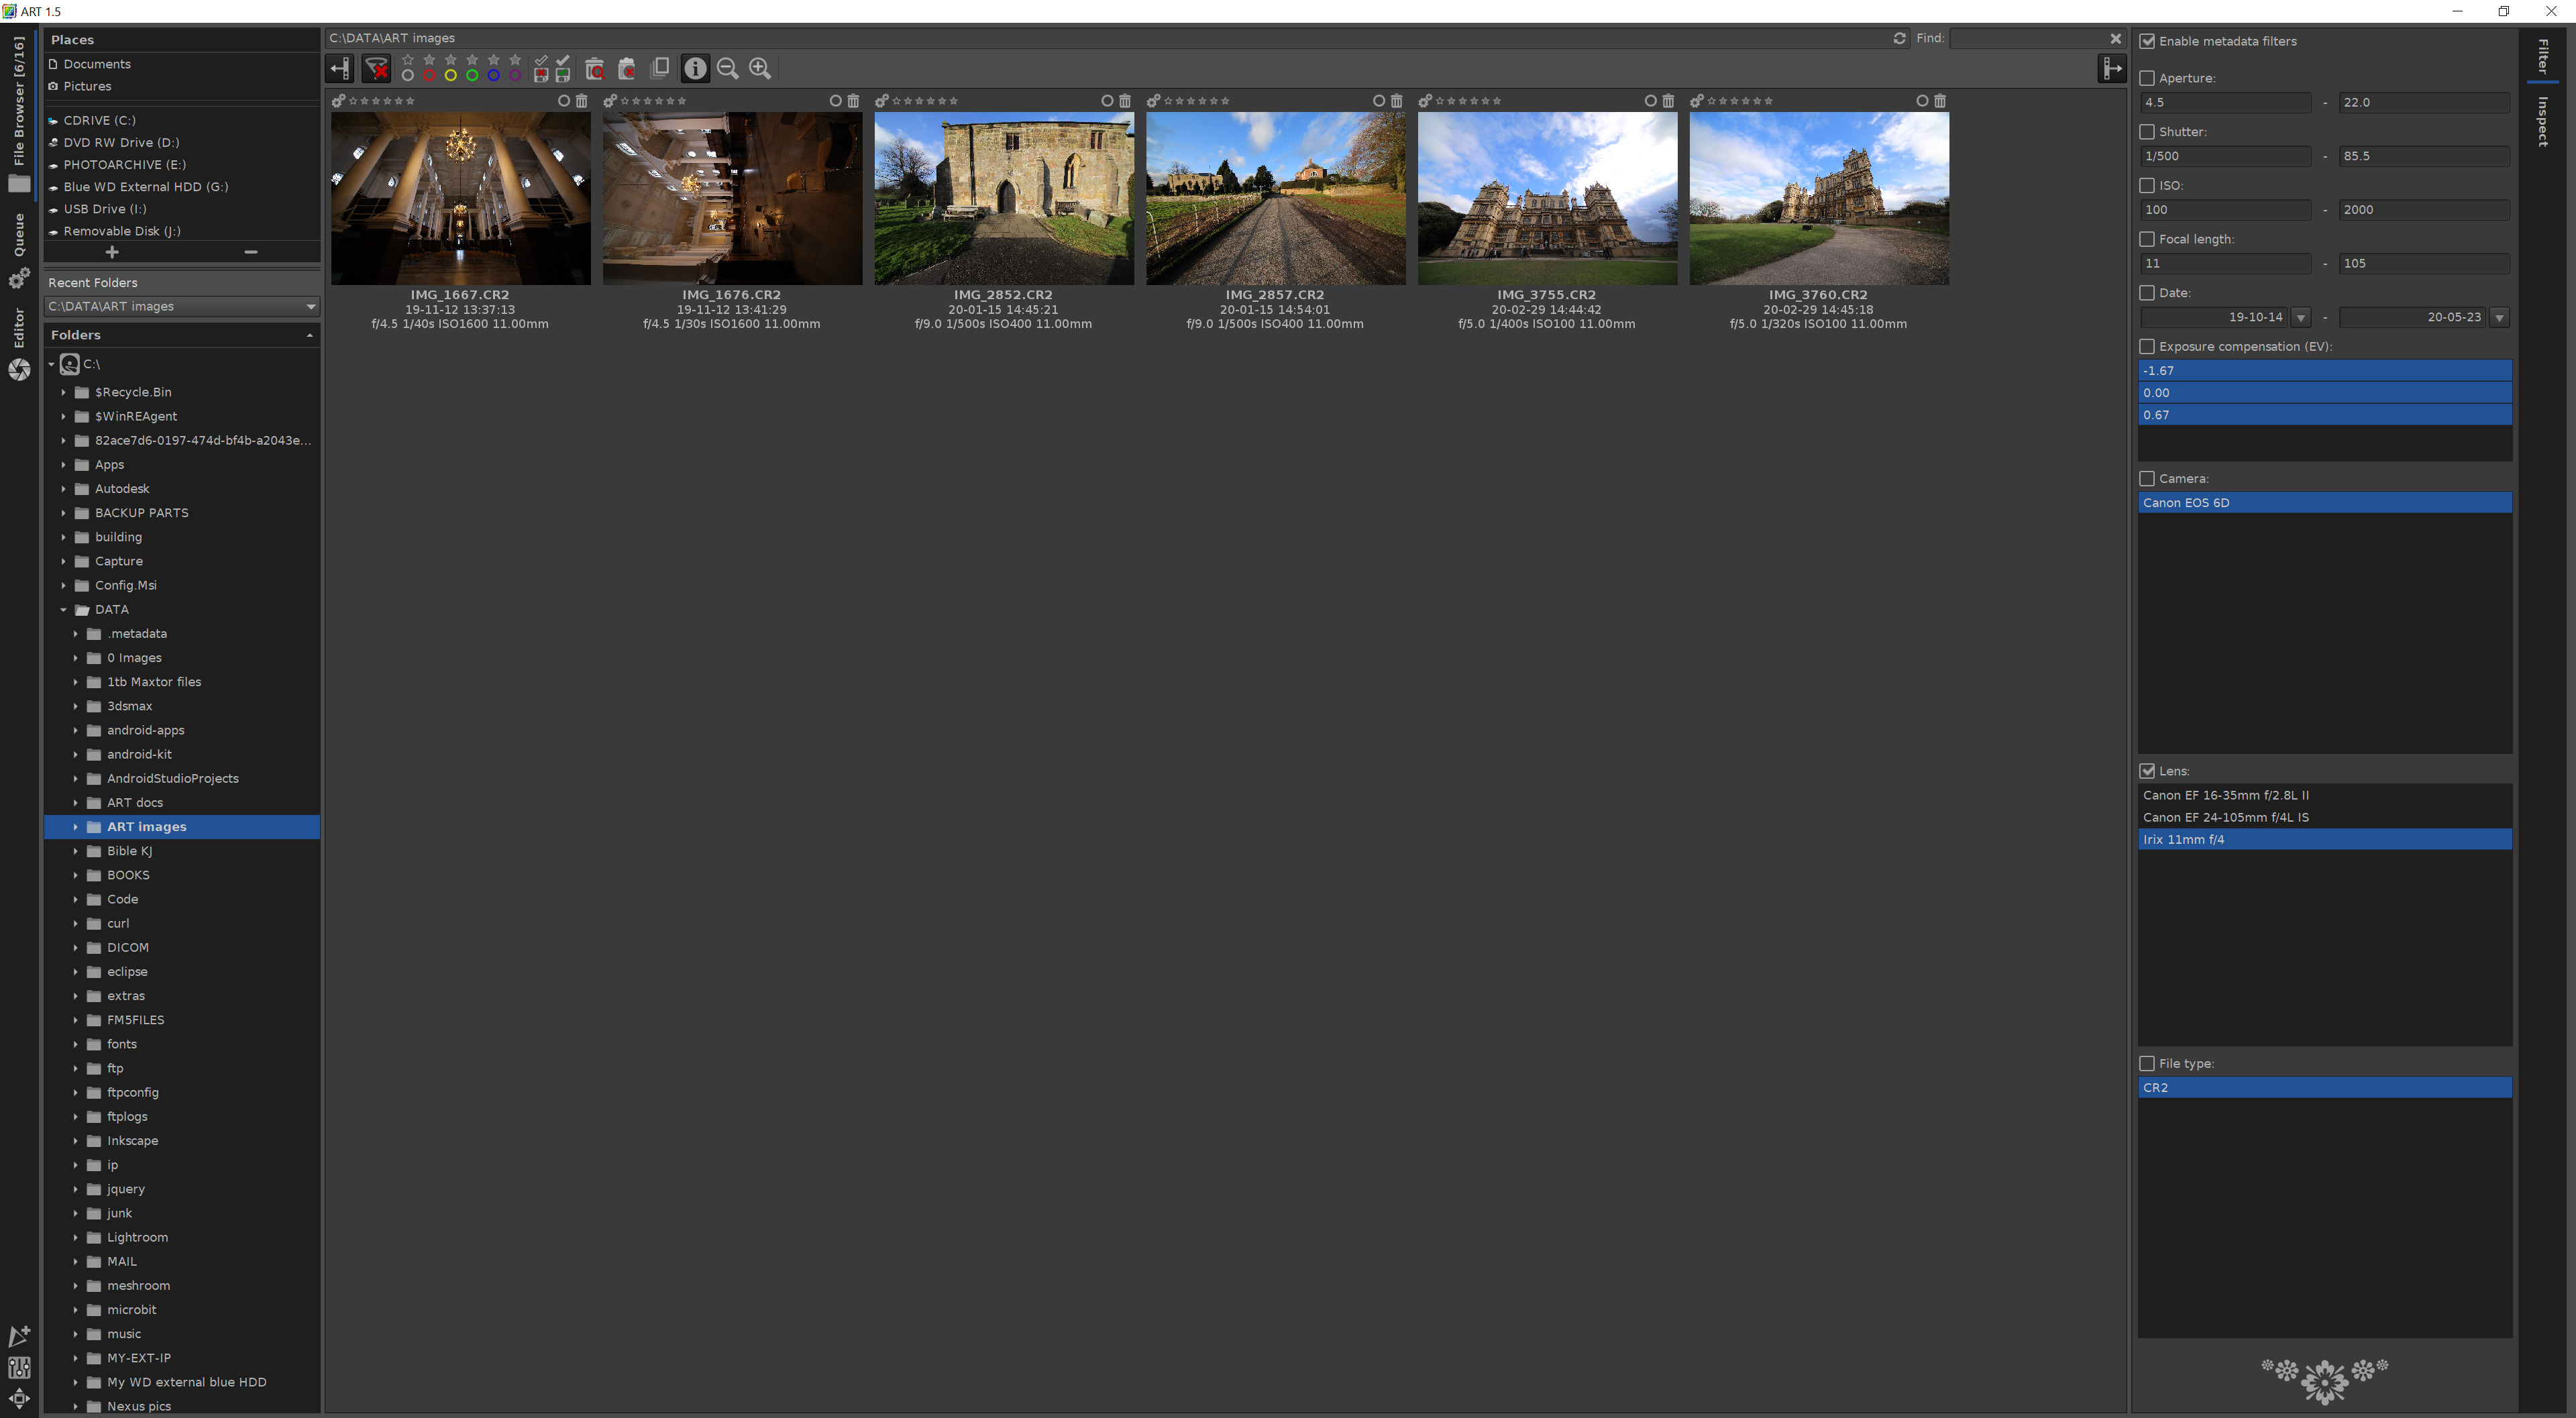The width and height of the screenshot is (2576, 1418).
Task: Disable Enable metadata filters checkbox
Action: (x=2147, y=41)
